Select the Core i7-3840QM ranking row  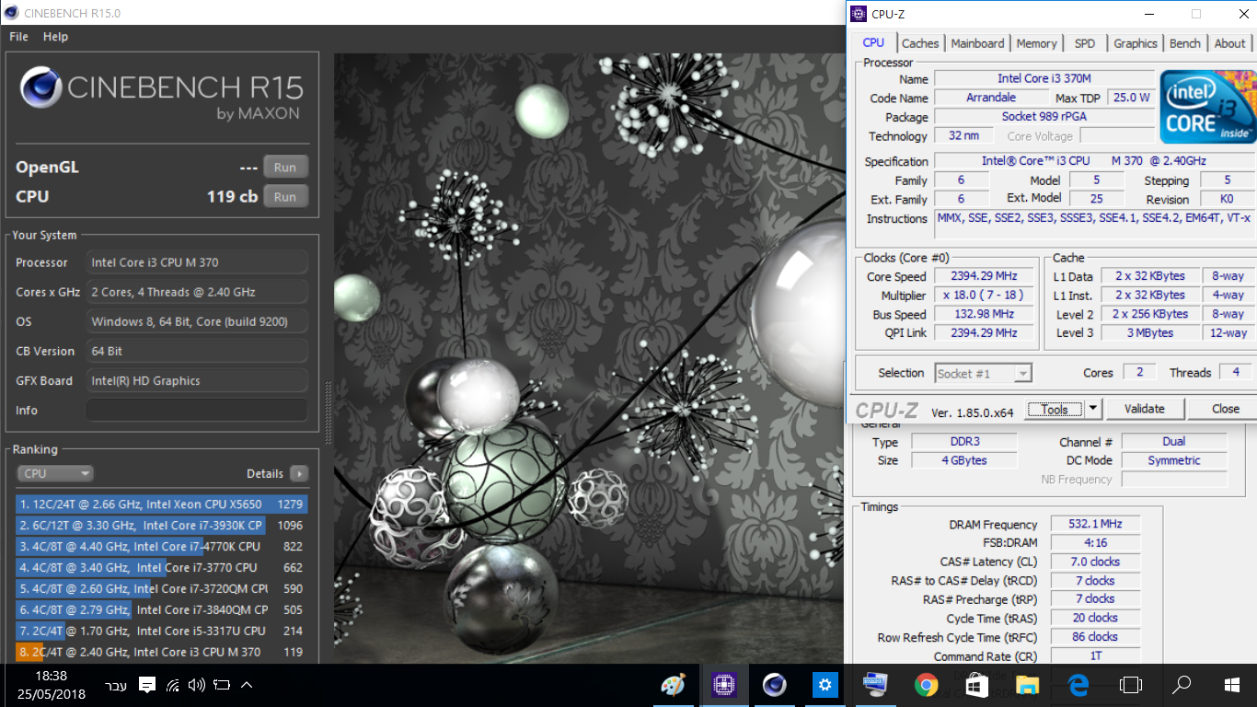162,609
